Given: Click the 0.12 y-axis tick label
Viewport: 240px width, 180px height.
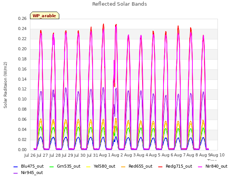Looking at the screenshot, I should pyautogui.click(x=22, y=89).
